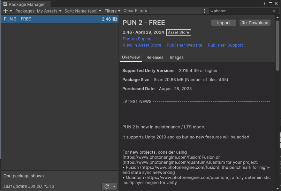Open the Package Manager window kebab menu
The image size is (281, 191).
(x=264, y=3)
